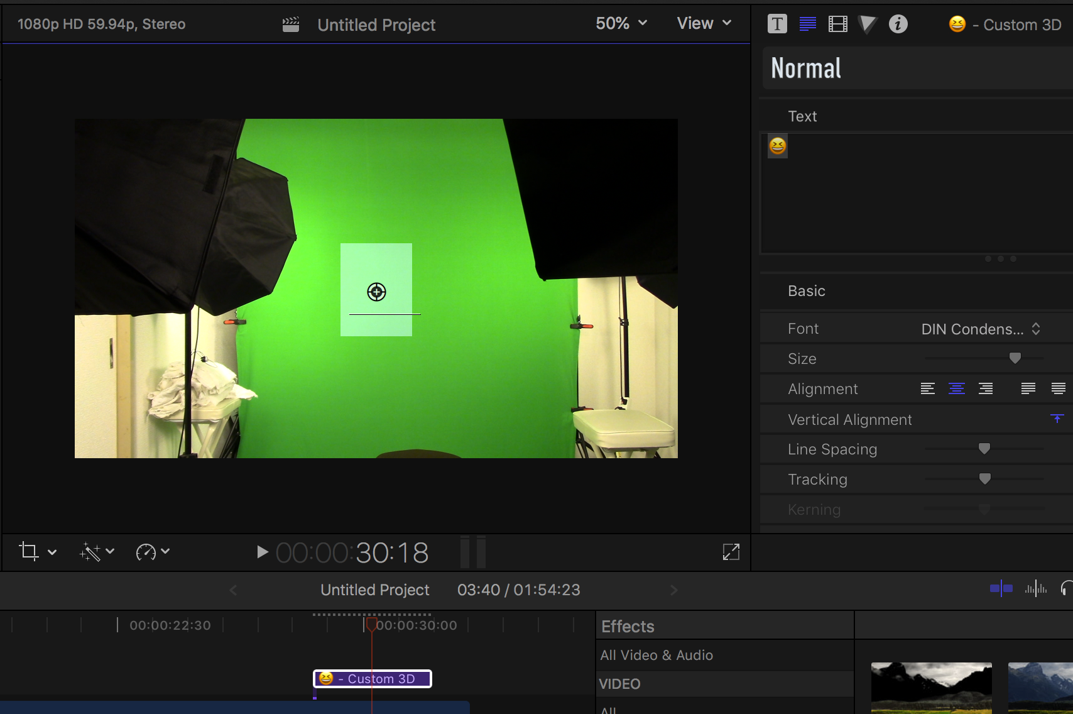
Task: Click the Size slider handle
Action: (x=1015, y=358)
